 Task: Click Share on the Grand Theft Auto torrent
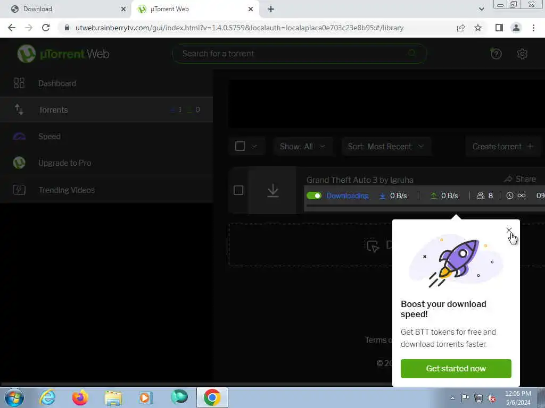click(x=520, y=178)
